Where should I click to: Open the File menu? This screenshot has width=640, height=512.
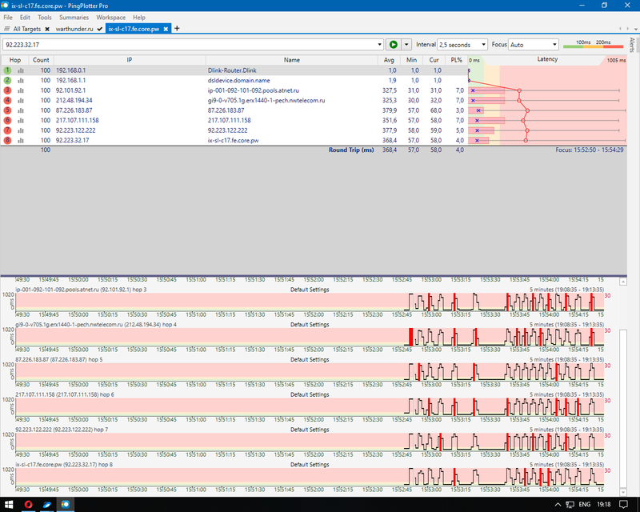pos(8,18)
